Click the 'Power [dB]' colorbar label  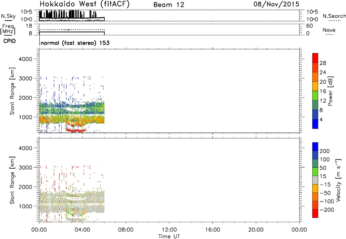click(x=330, y=91)
